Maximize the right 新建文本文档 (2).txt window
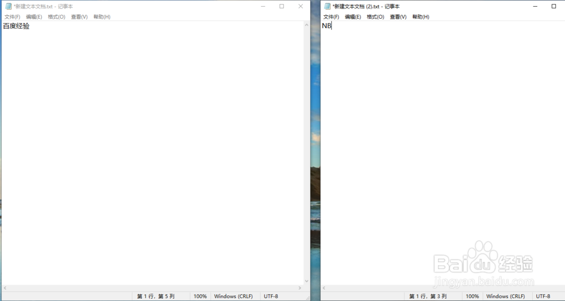The height and width of the screenshot is (301, 565). click(x=554, y=6)
